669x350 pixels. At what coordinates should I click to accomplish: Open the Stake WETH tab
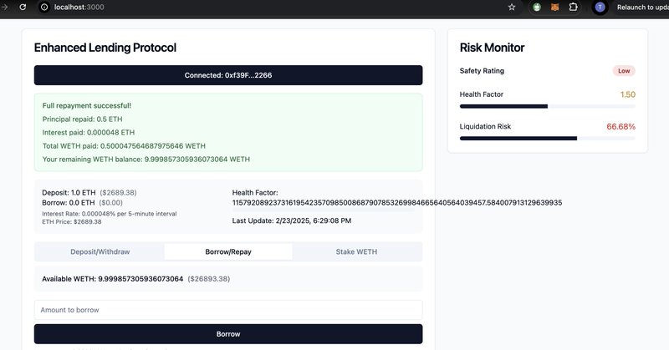pos(356,251)
